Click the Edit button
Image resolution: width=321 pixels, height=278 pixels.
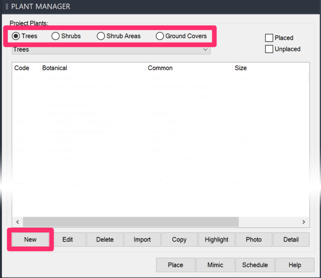point(68,239)
